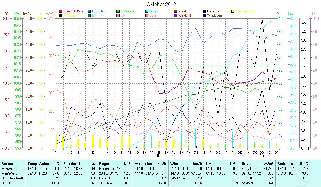Screen dimensions: 321x187
Task: Click the 'Oktober 2023' chart title
Action: click(161, 4)
